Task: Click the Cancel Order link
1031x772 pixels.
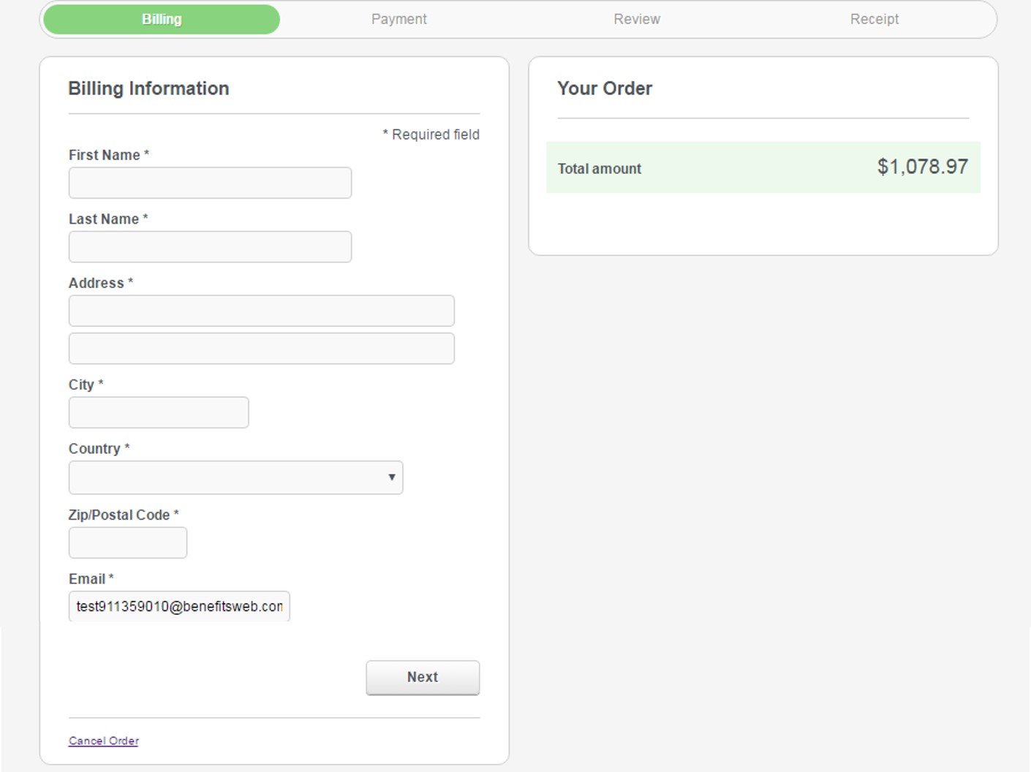Action: [x=104, y=741]
